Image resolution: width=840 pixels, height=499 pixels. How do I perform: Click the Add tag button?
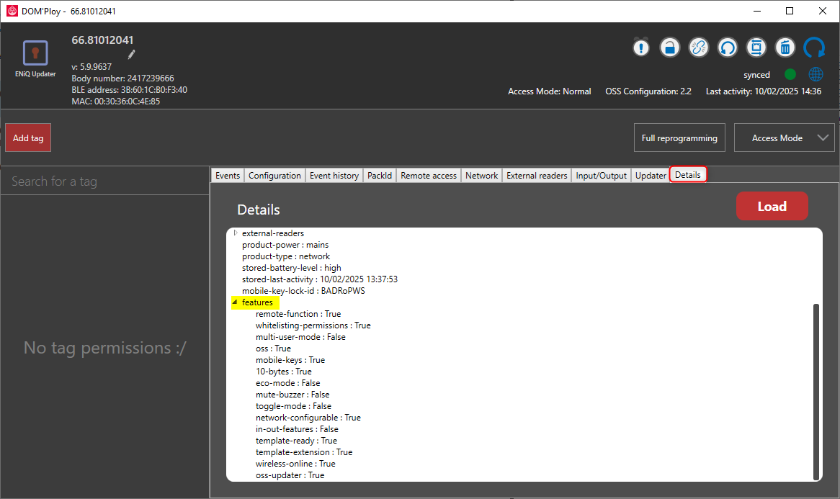(28, 138)
